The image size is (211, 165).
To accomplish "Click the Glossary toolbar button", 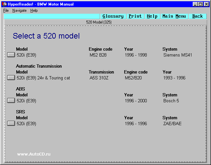I will [x=113, y=16].
